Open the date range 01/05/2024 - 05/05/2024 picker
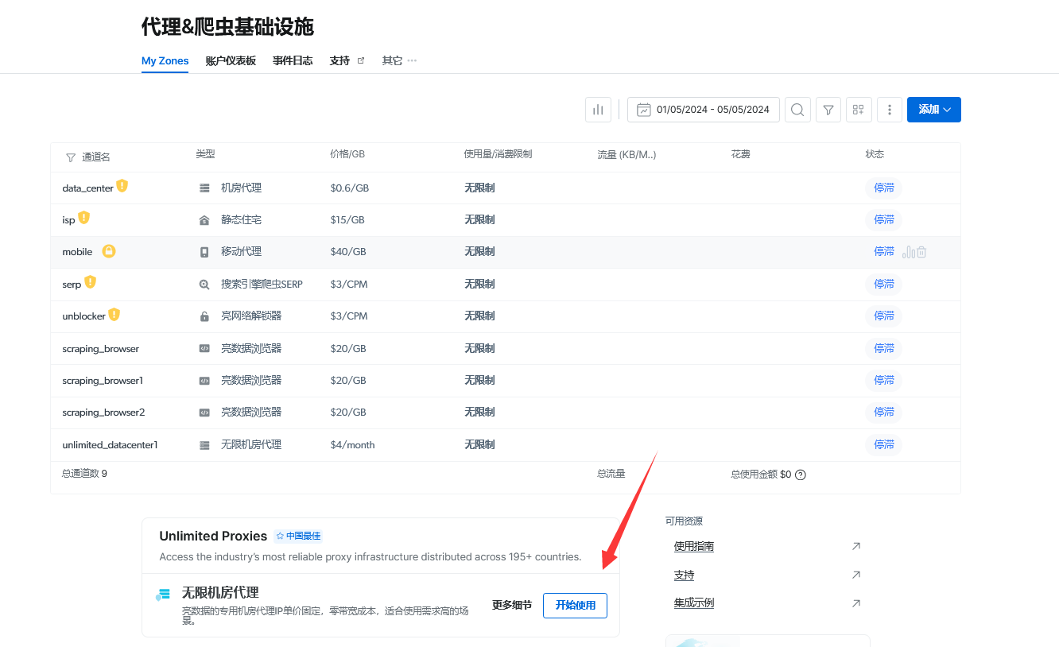 [x=704, y=110]
